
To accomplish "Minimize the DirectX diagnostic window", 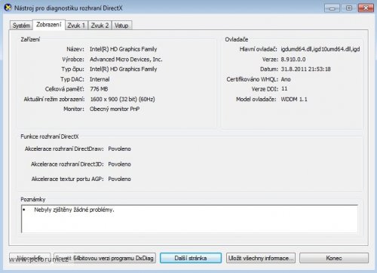I will coord(332,8).
